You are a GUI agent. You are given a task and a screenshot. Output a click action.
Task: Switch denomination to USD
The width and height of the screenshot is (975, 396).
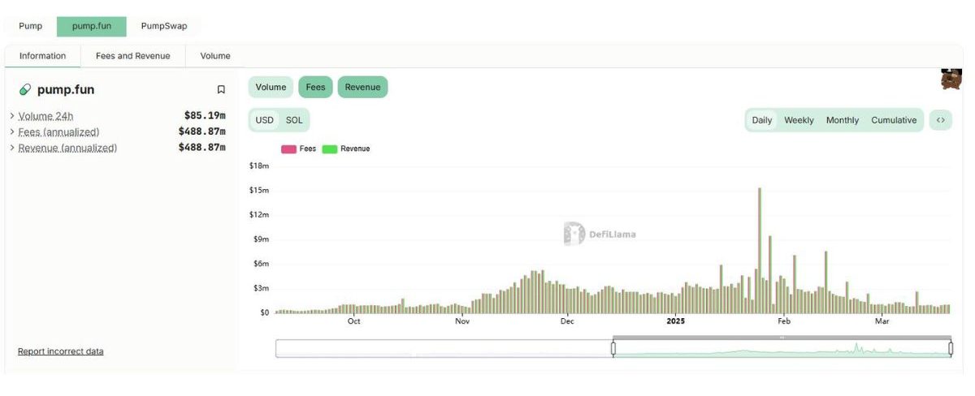[265, 120]
